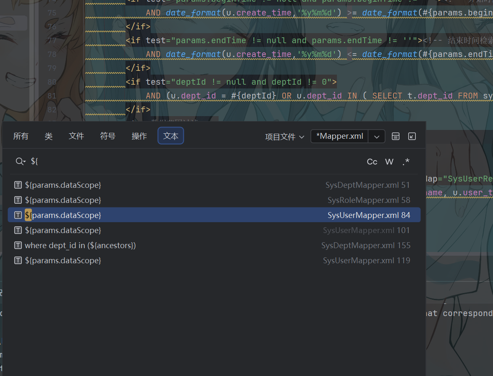
Task: Toggle regex (.*) search option
Action: click(x=406, y=162)
